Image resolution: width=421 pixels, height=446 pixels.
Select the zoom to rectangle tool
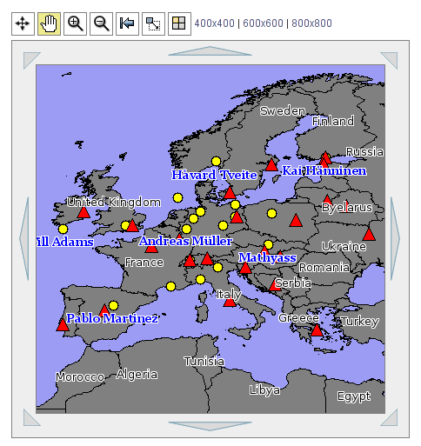coord(153,23)
